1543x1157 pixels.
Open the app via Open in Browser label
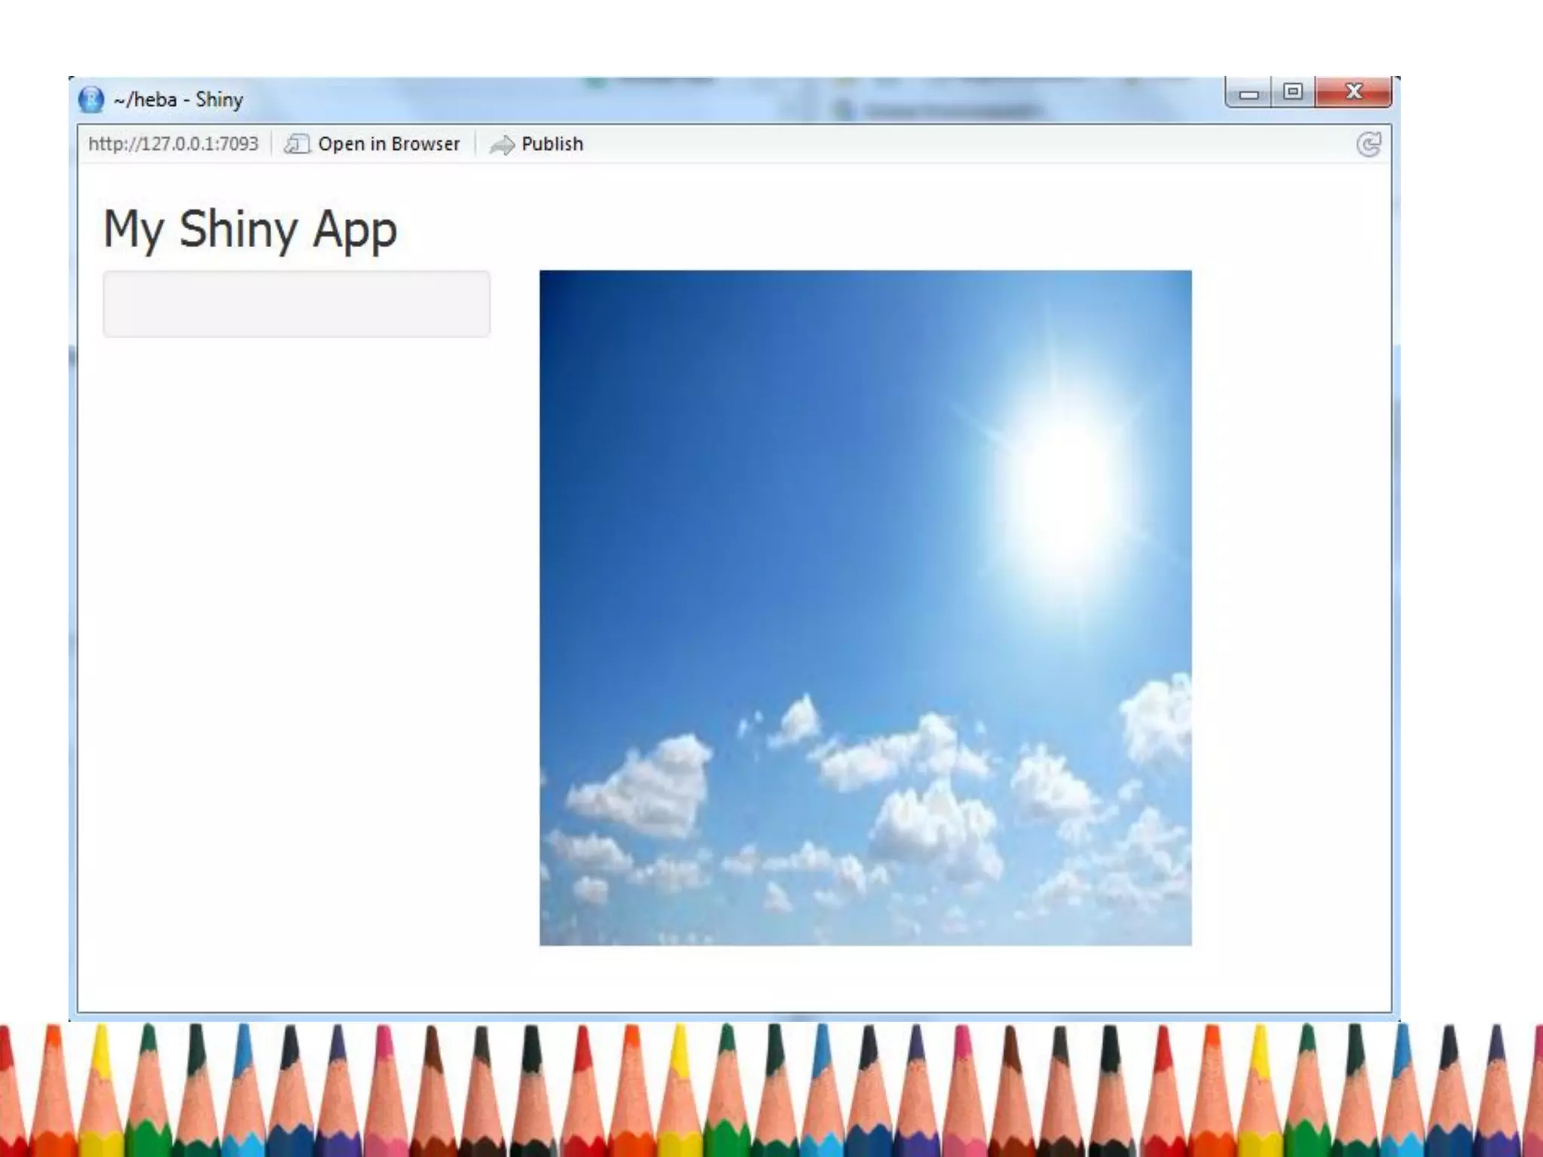coord(388,144)
